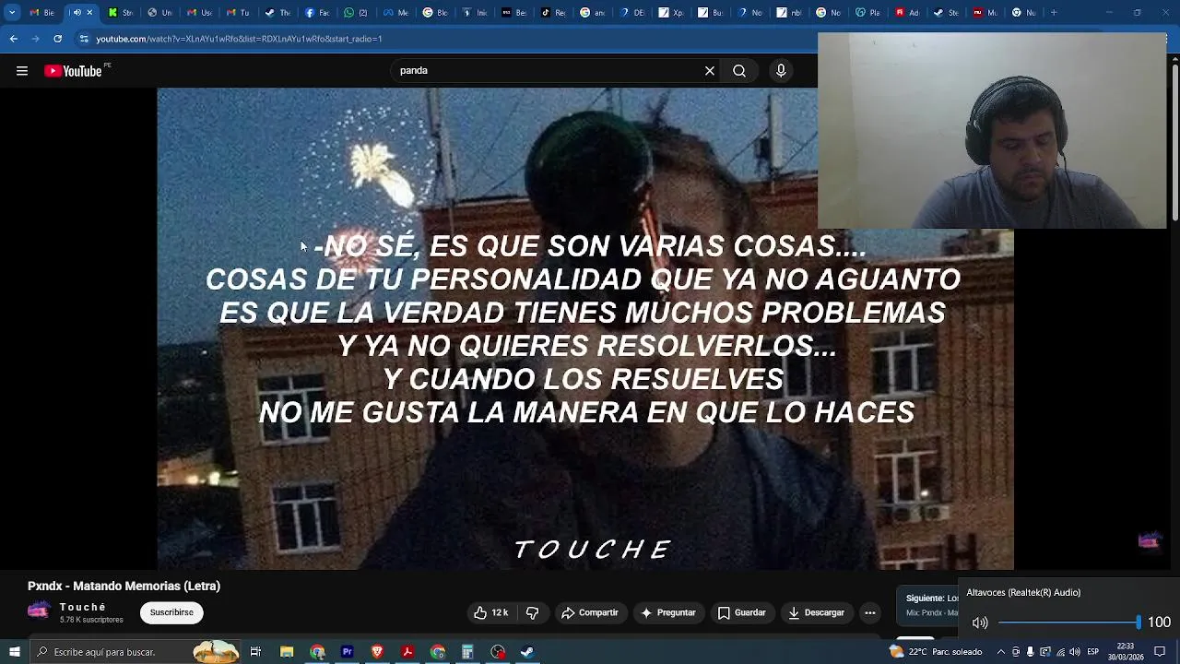Open the Touché channel name link
This screenshot has height=664, width=1180.
pos(83,607)
